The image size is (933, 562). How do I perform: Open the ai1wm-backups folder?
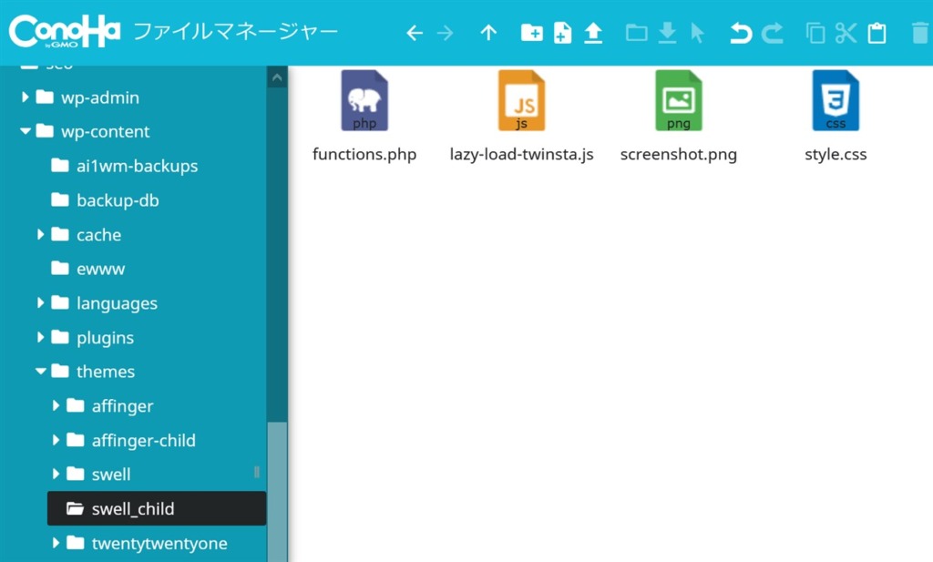[124, 166]
